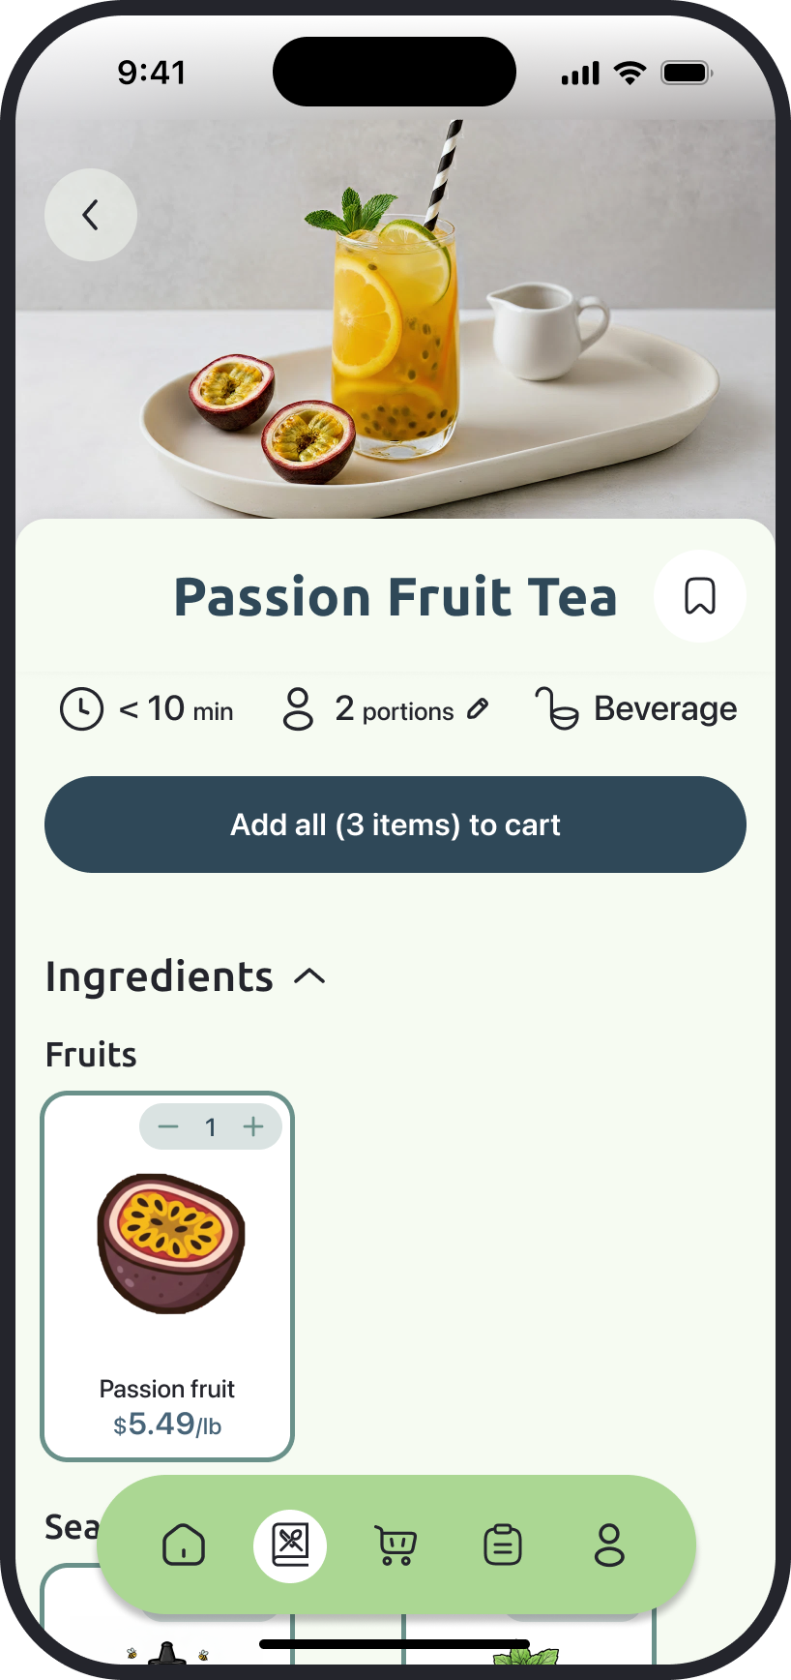The width and height of the screenshot is (791, 1680).
Task: Tap the Passion fruit ingredient card image
Action: click(x=170, y=1244)
